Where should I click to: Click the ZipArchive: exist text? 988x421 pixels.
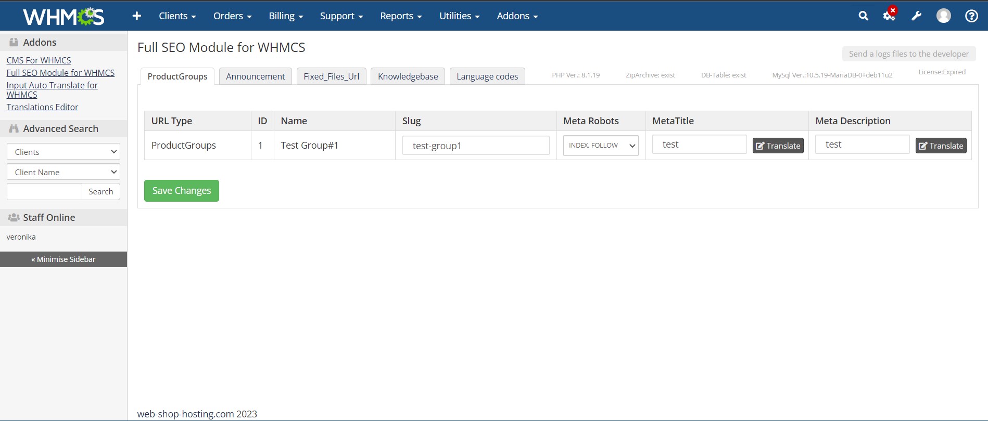(x=650, y=75)
